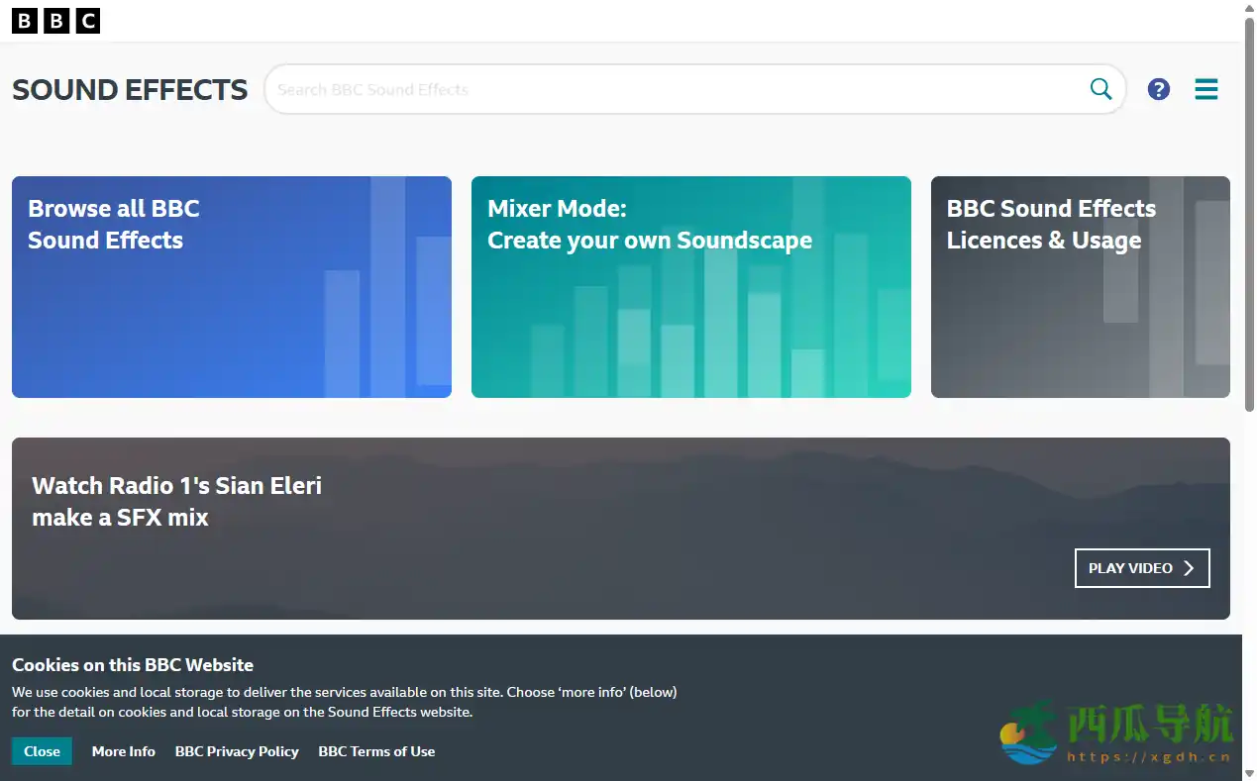This screenshot has height=781, width=1257.
Task: Click the scrollbar up arrow
Action: tap(1249, 7)
